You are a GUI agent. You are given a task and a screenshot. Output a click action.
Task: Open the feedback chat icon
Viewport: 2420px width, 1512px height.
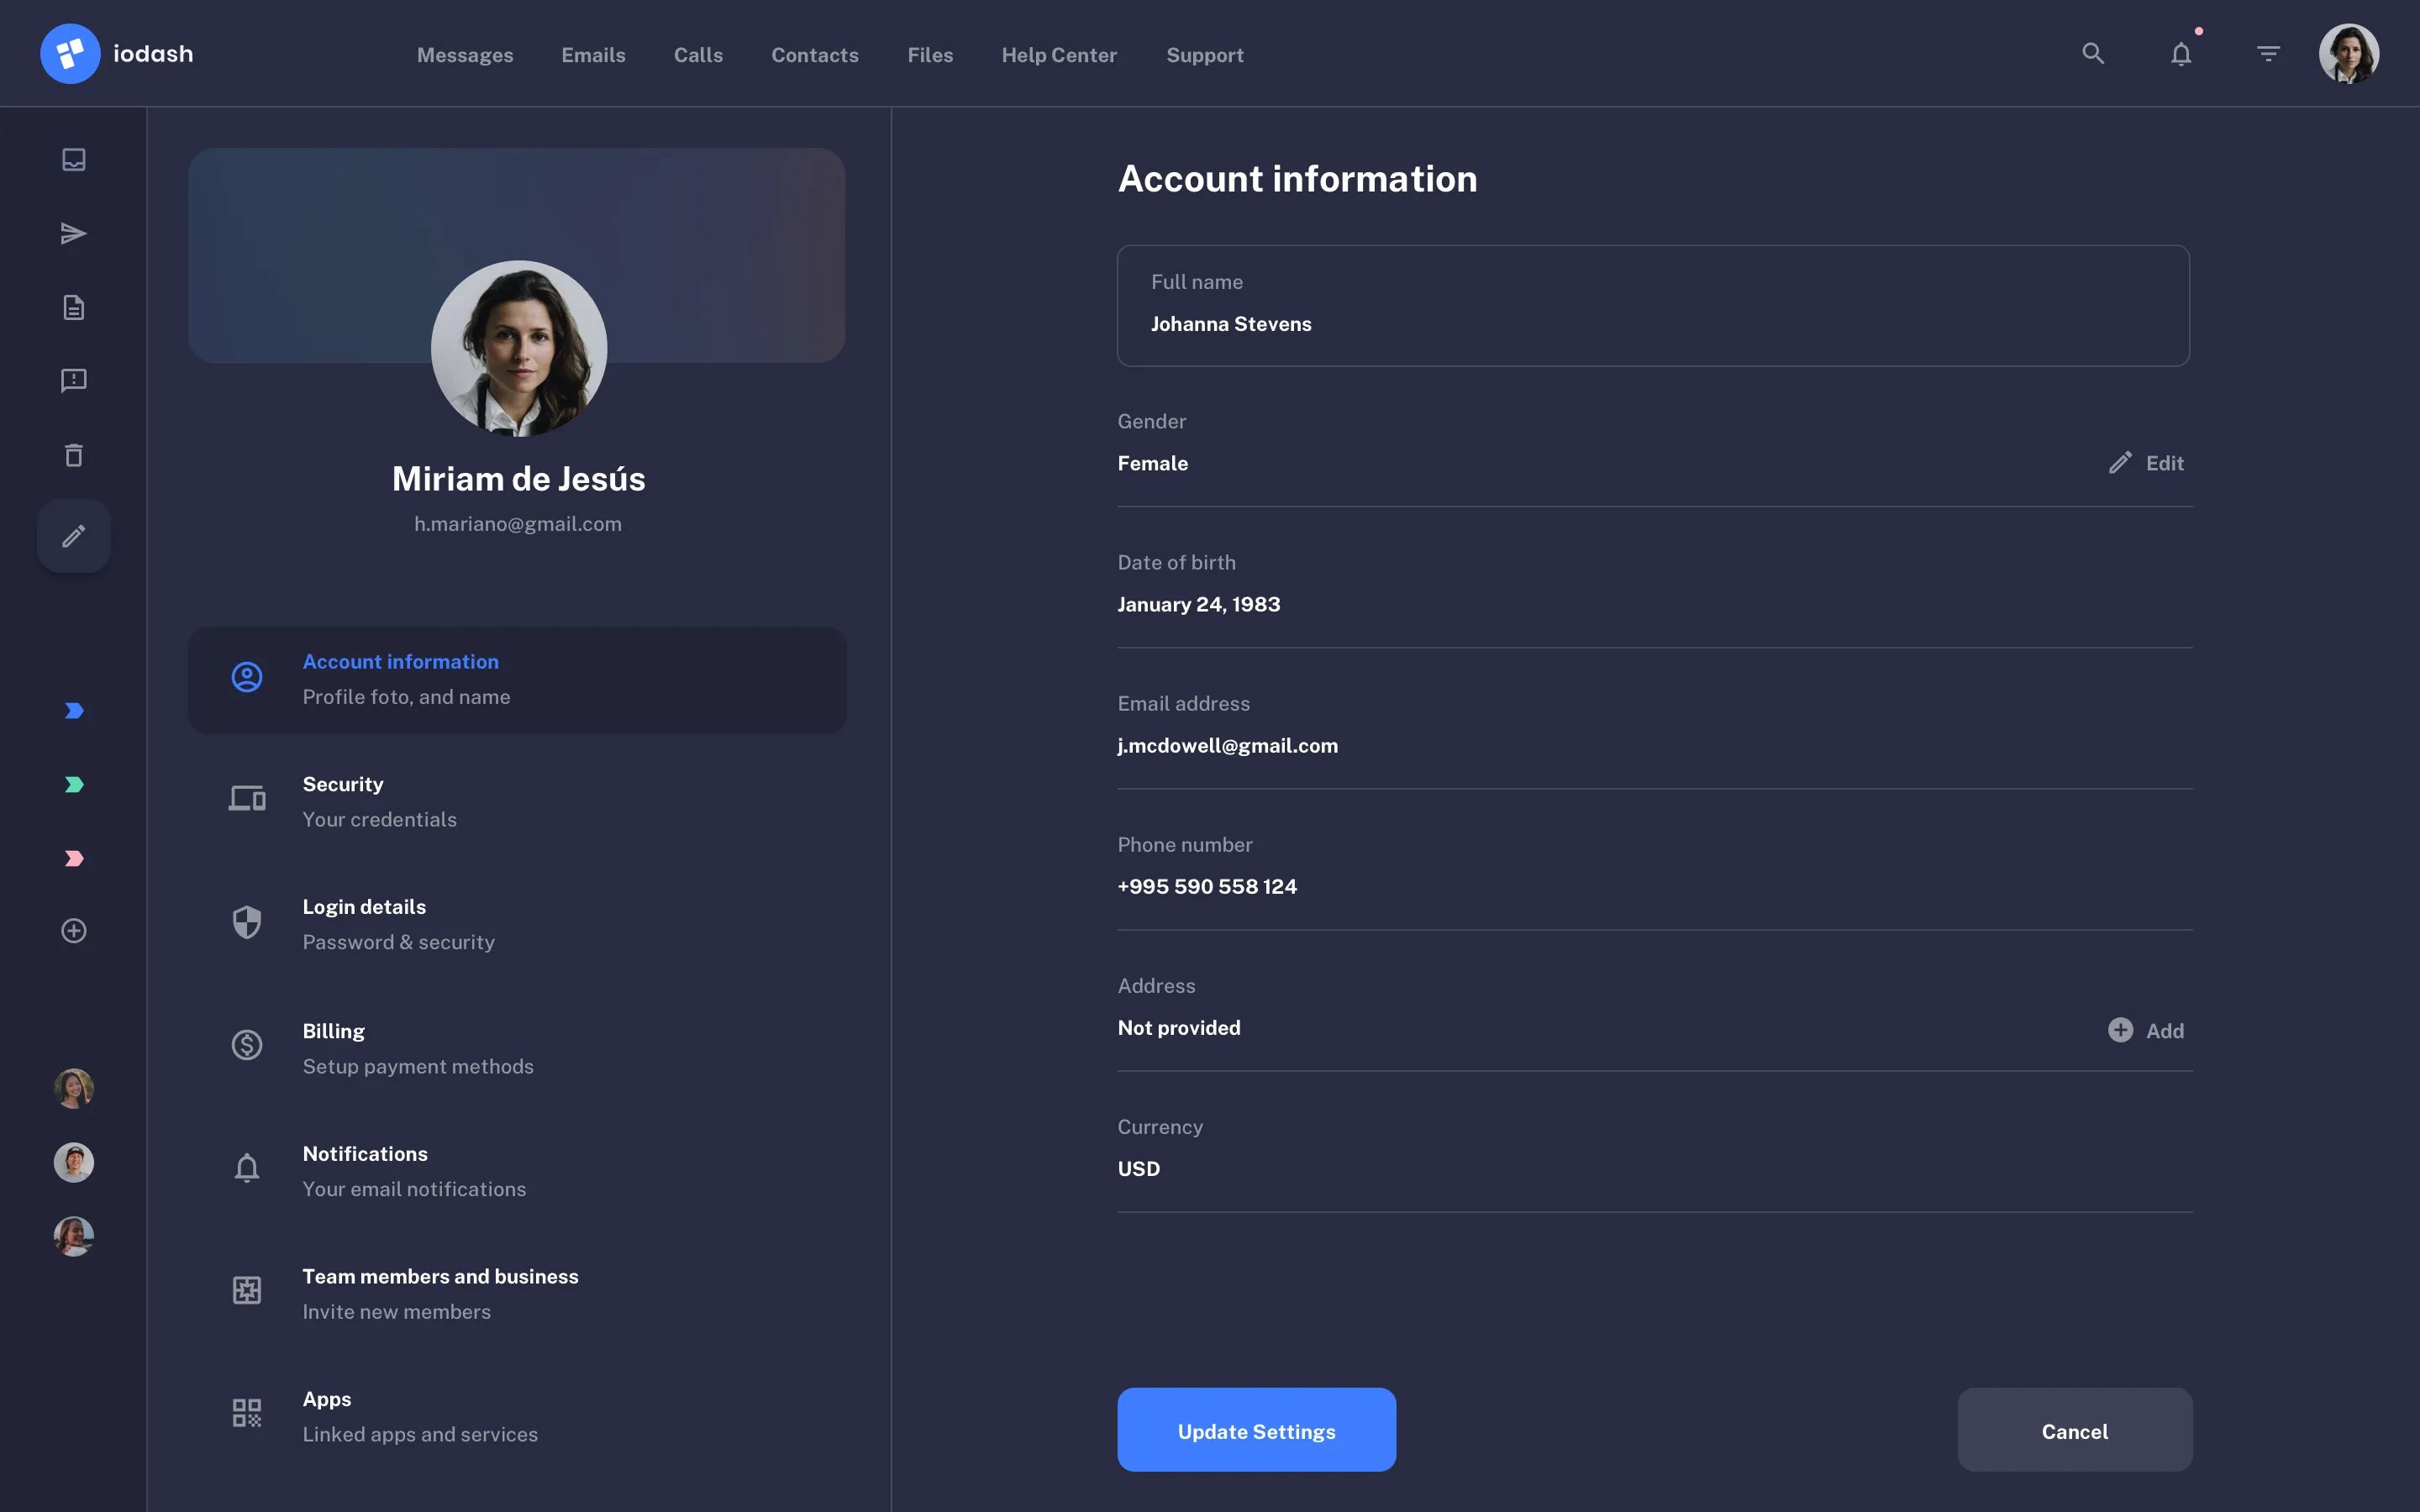point(73,380)
